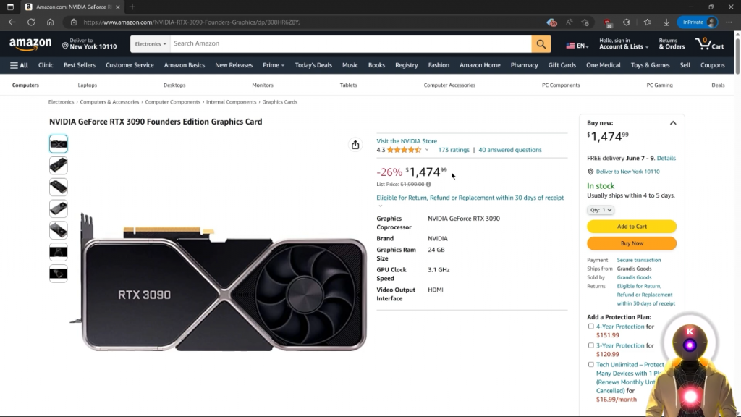Select the second product image thumbnail
The height and width of the screenshot is (417, 741).
point(59,165)
